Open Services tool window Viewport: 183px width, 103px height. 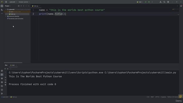(x=2, y=82)
